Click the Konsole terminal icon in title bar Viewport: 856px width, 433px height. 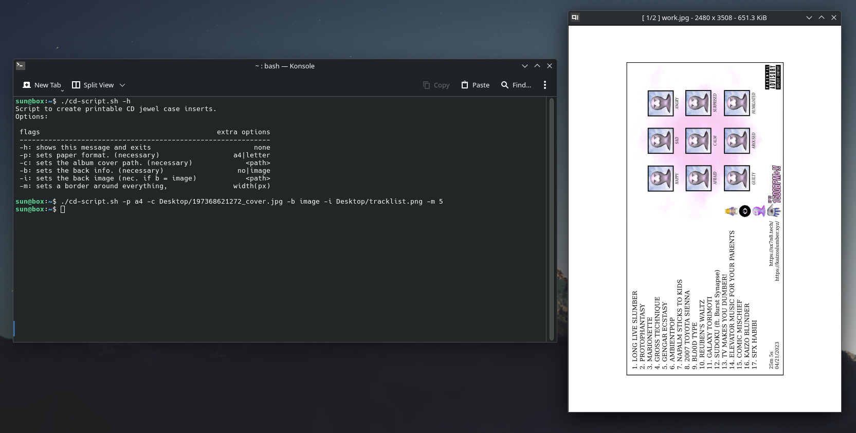pos(21,66)
